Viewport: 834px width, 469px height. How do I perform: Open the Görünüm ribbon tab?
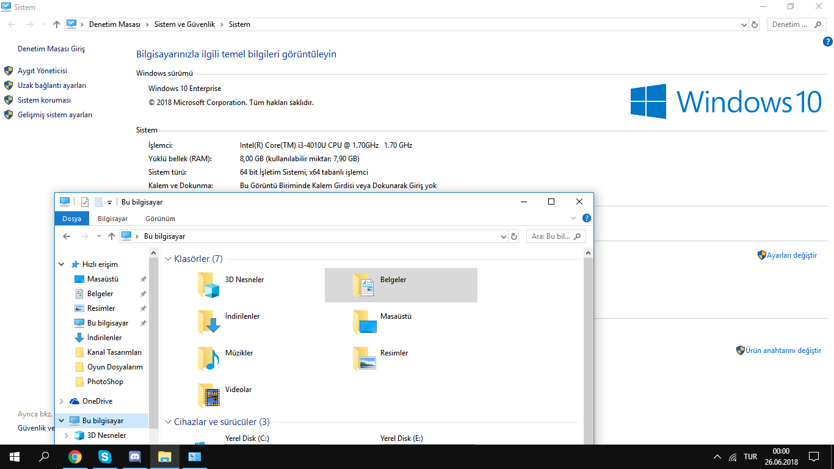pyautogui.click(x=161, y=219)
